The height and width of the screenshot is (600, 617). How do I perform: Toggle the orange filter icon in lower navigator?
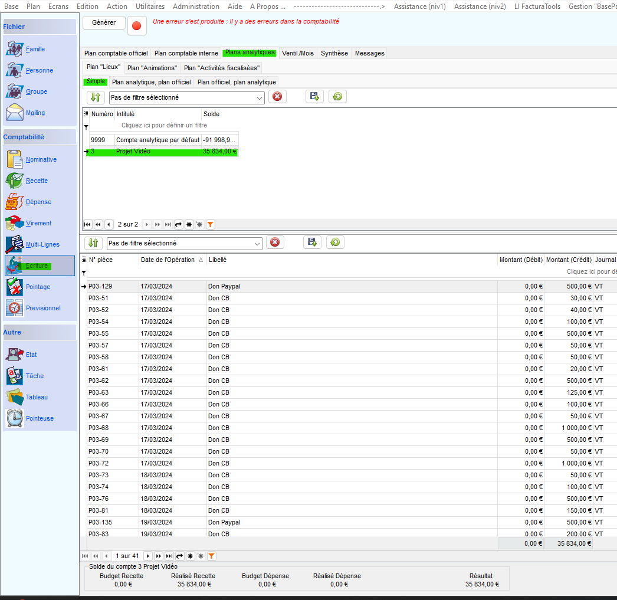211,556
